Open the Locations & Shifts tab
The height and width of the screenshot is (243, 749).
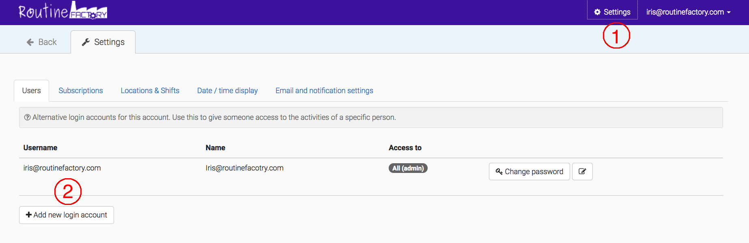(150, 91)
